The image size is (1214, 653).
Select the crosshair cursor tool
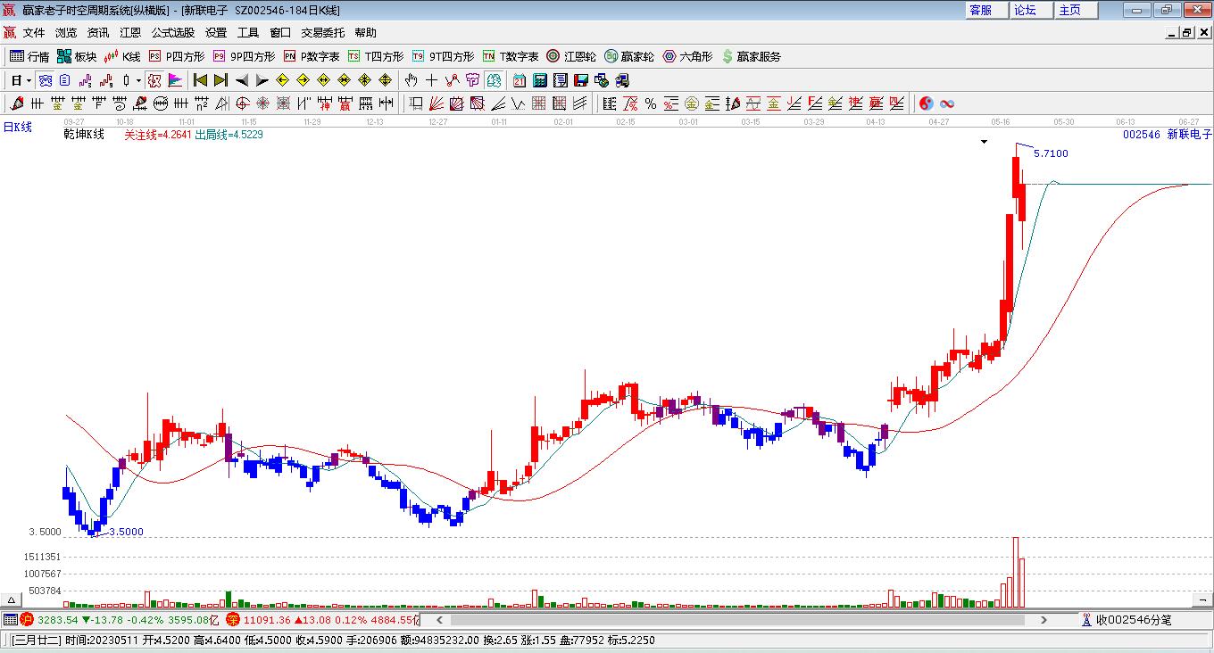431,80
